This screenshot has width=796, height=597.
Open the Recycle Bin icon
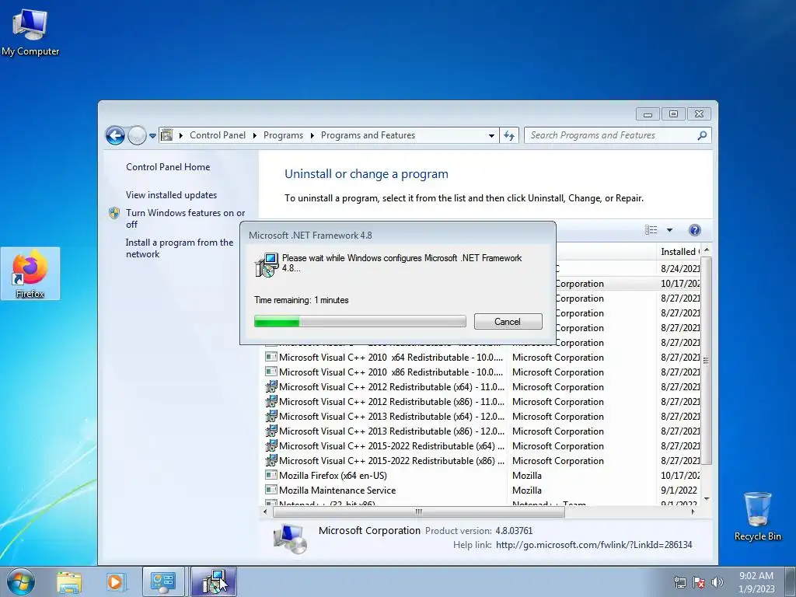point(757,516)
